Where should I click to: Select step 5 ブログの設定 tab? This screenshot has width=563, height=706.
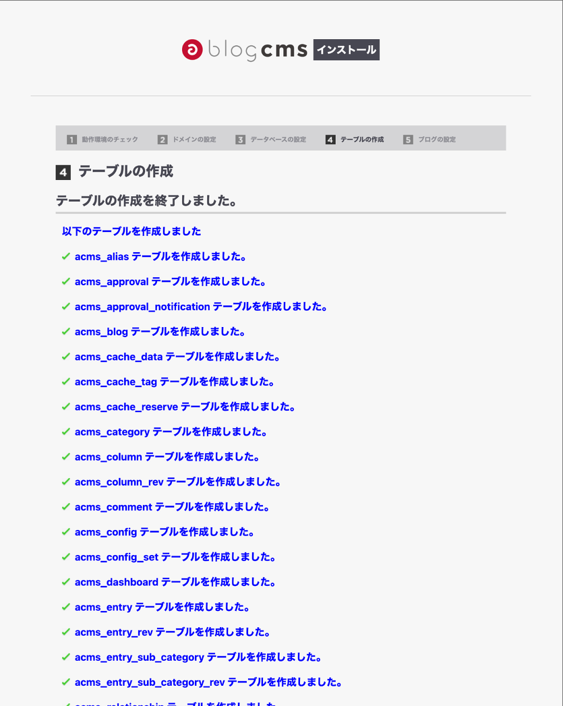[x=429, y=140]
